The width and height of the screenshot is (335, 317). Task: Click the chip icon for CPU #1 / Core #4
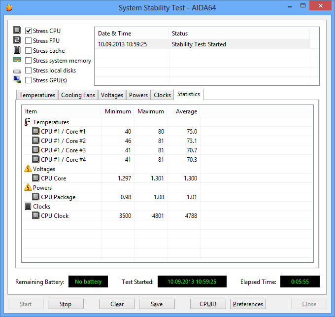click(35, 159)
